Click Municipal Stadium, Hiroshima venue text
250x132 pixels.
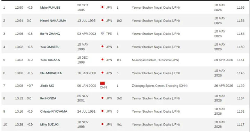(x=155, y=60)
